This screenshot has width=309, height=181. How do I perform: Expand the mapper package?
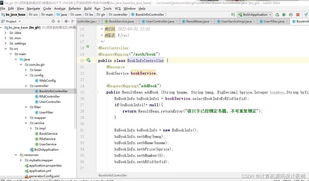(26, 118)
